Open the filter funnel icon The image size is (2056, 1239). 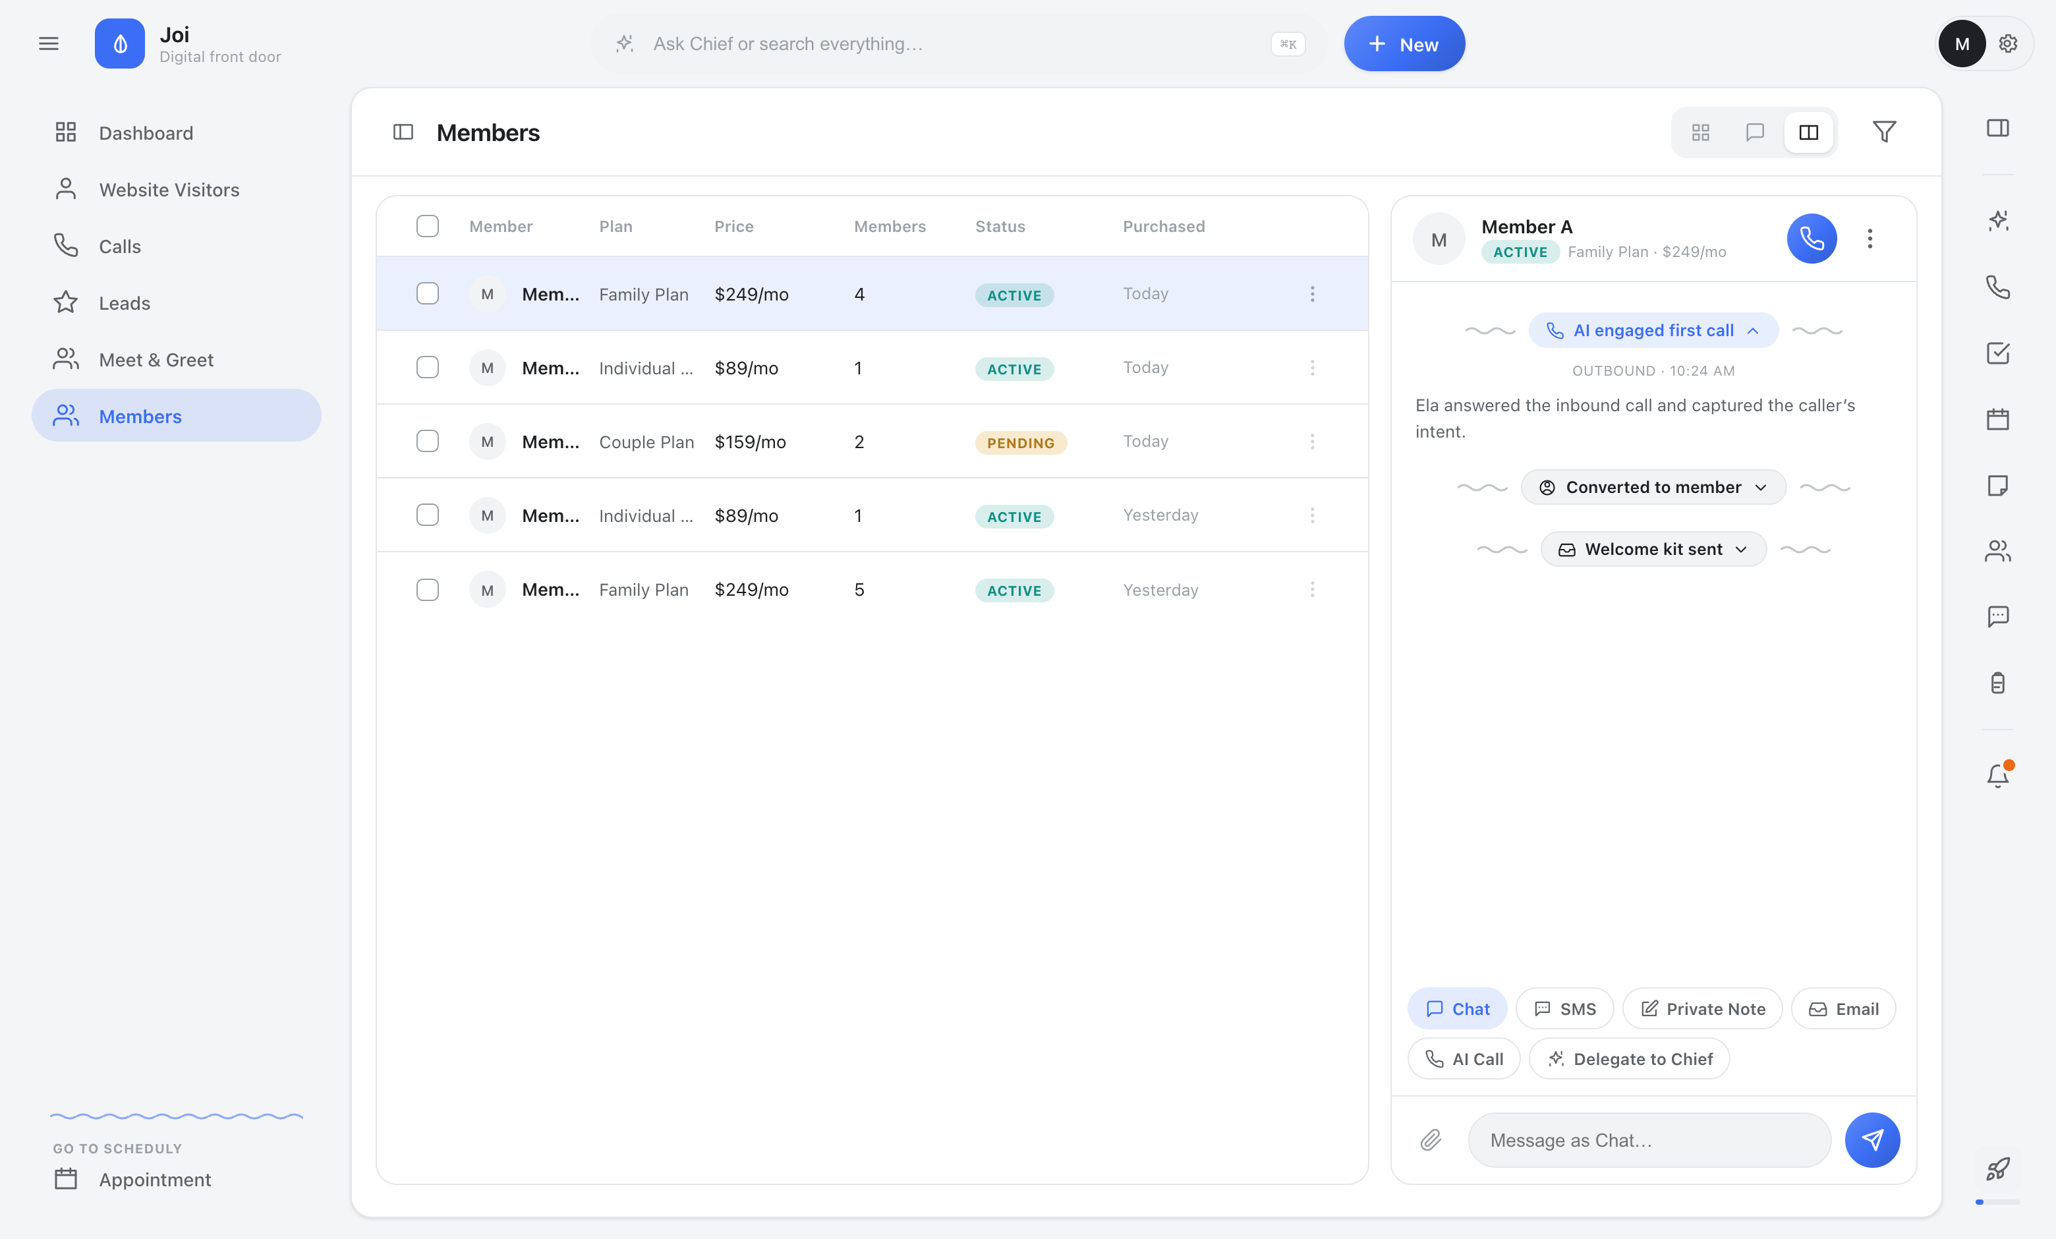1884,132
